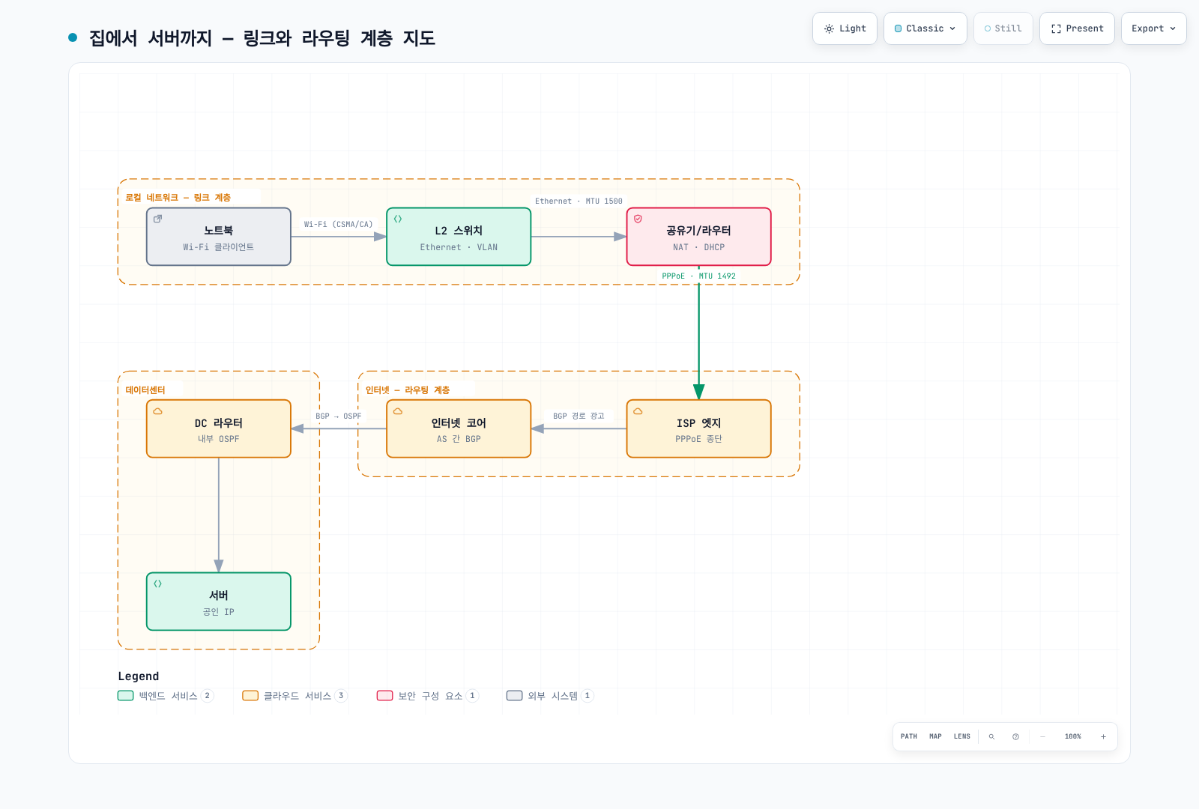Click shield icon on 공유기/라우터 node

pyautogui.click(x=638, y=219)
